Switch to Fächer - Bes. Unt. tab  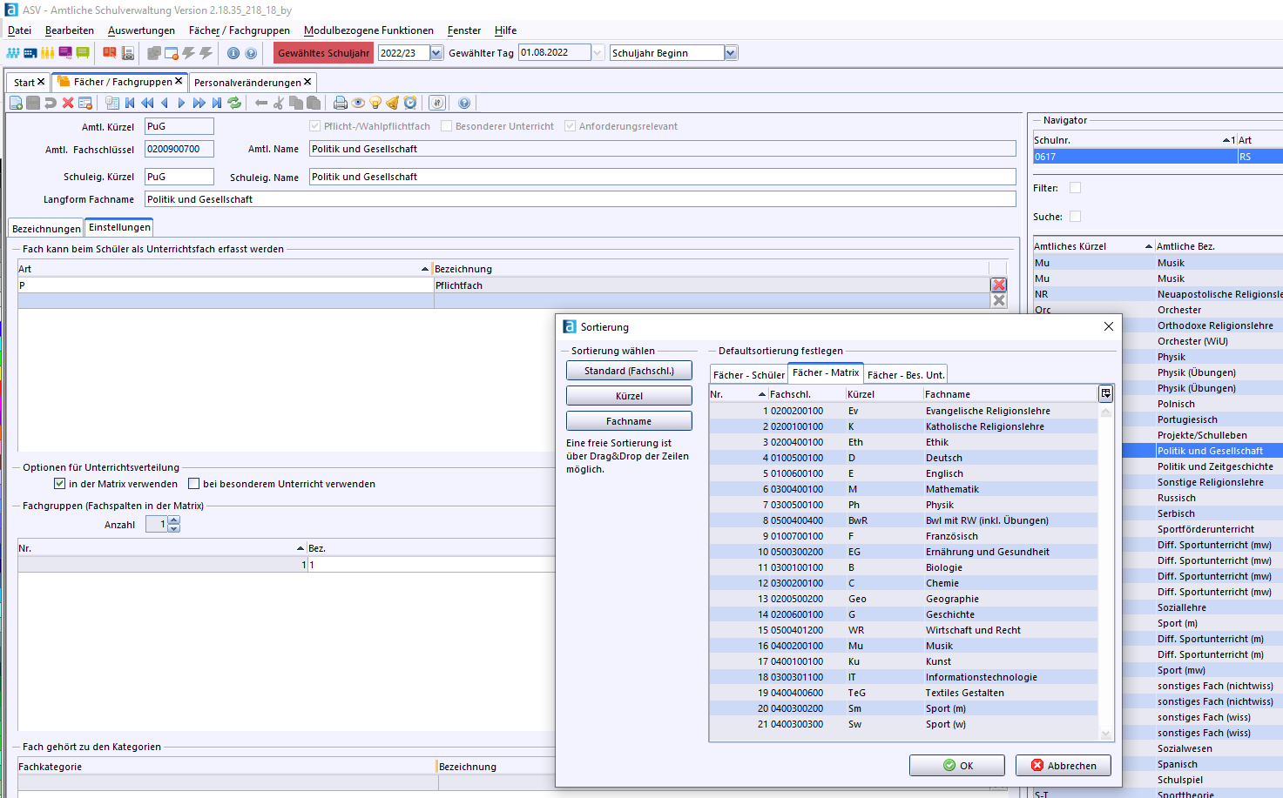[906, 375]
